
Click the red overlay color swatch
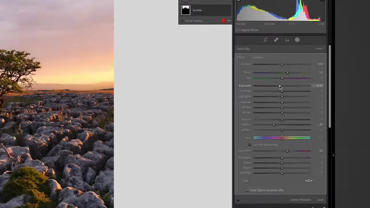pos(224,21)
